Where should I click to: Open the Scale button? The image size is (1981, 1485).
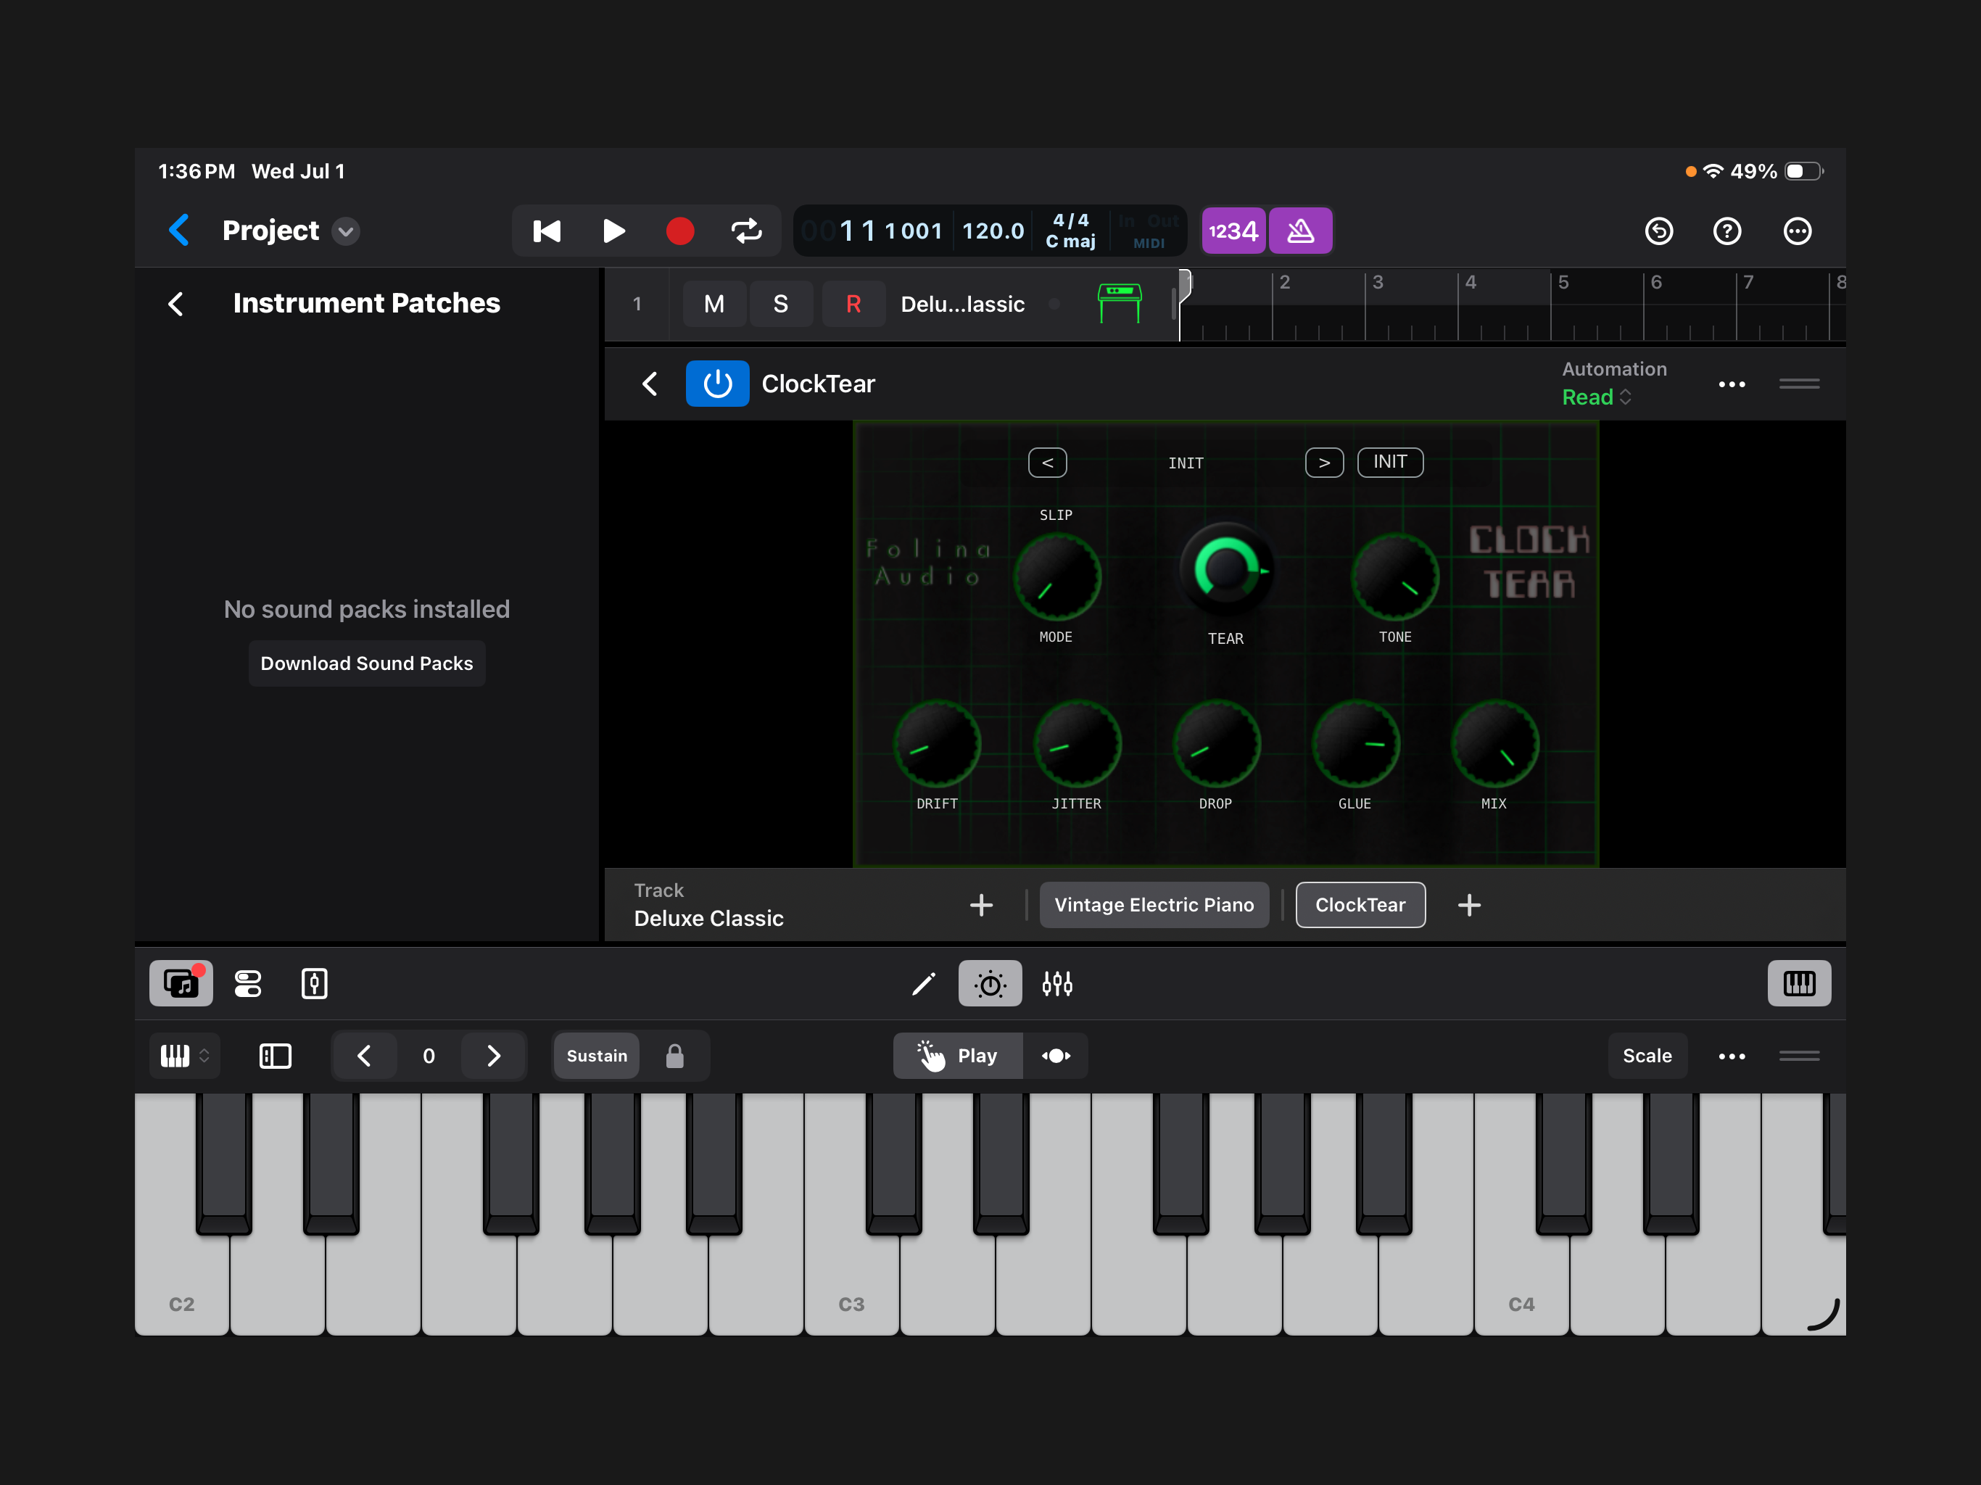pos(1648,1056)
